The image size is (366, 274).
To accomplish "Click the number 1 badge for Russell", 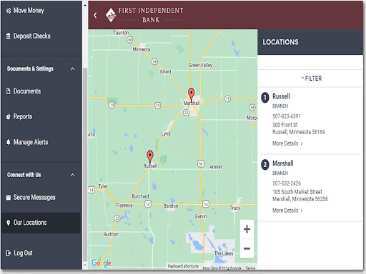I will click(265, 98).
